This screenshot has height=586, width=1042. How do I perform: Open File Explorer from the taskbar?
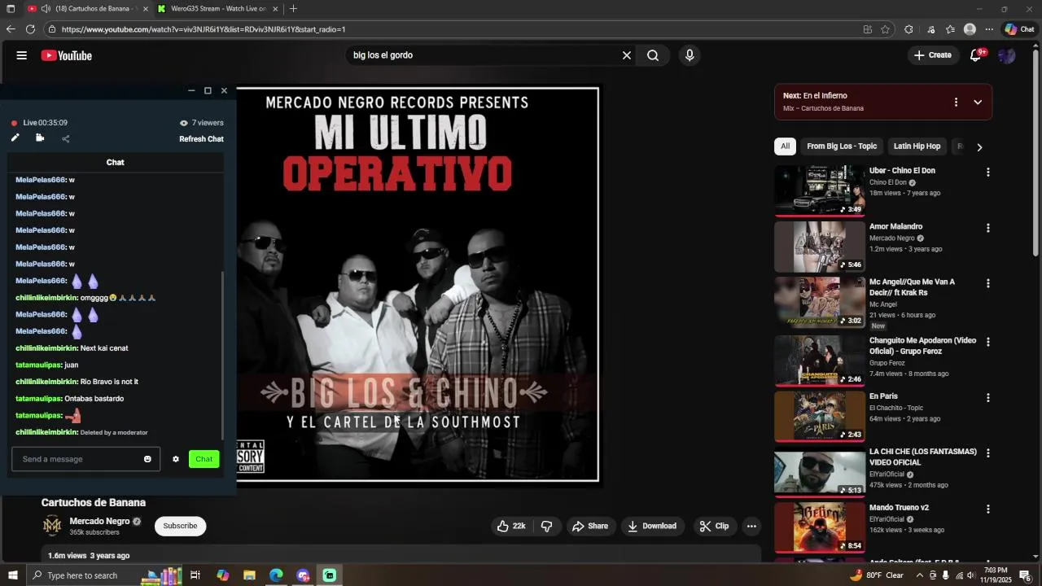point(250,575)
